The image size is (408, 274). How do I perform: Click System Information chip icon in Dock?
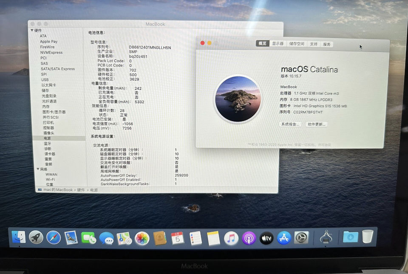pos(326,237)
